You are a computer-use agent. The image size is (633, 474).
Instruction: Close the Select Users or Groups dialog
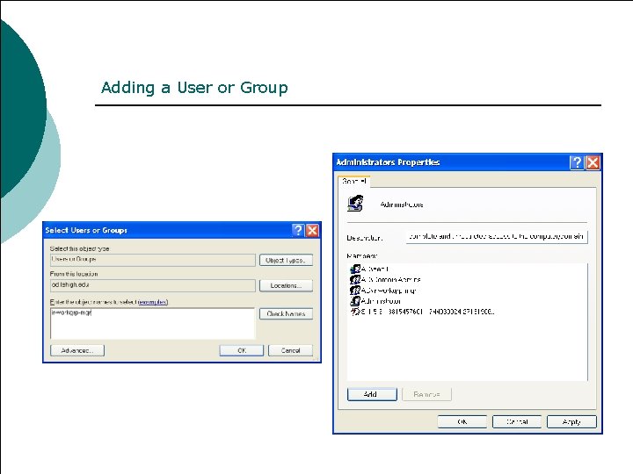pos(312,230)
